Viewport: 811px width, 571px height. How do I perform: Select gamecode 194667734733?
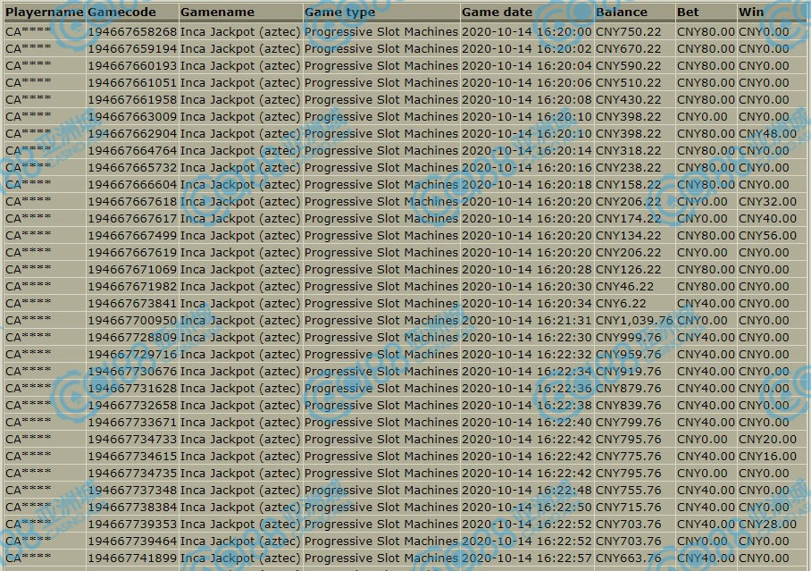(132, 440)
